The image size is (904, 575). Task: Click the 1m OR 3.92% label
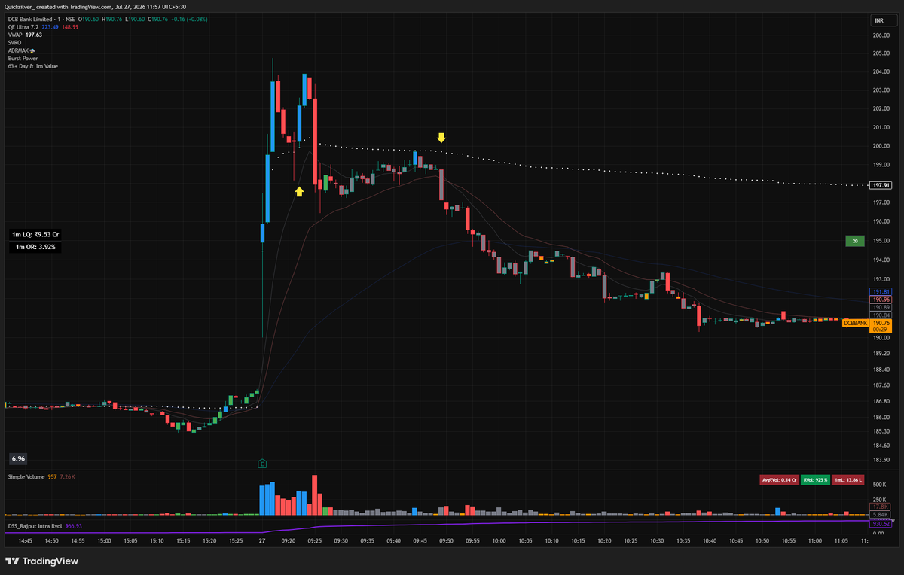pos(35,246)
